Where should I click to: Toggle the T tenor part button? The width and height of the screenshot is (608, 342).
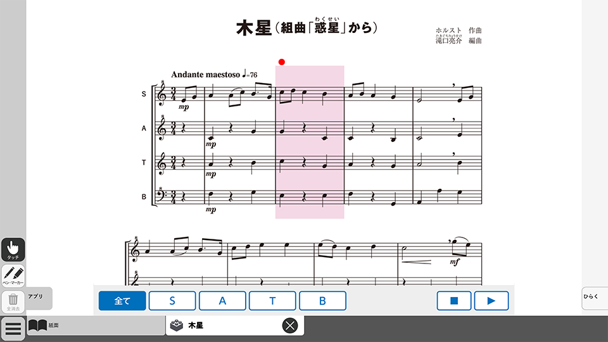pyautogui.click(x=272, y=301)
